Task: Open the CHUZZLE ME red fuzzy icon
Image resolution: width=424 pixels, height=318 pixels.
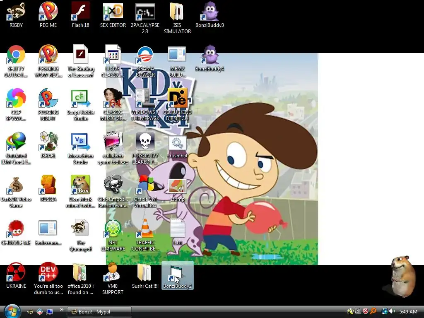Action: point(16,233)
